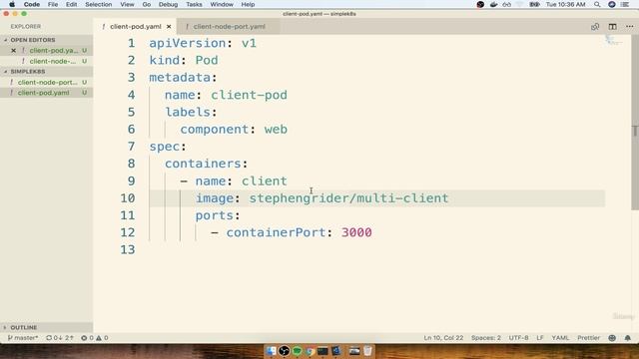Click the master git branch indicator

tap(23, 338)
